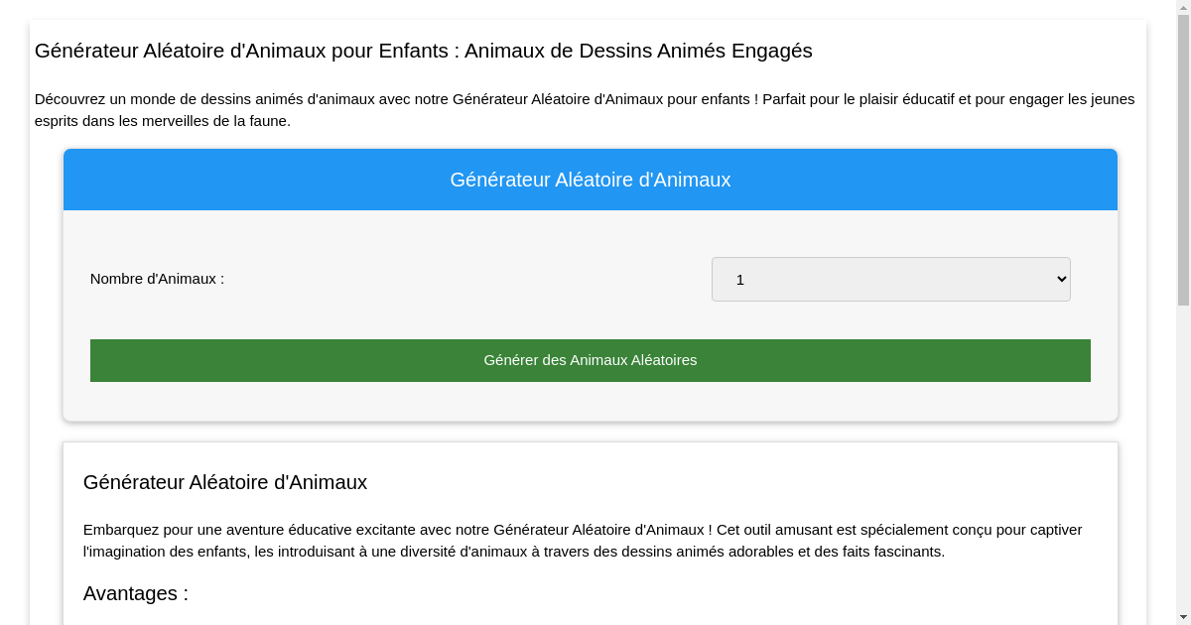Viewport: 1191px width, 625px height.
Task: Click the introductory Découvrez paragraph
Action: (585, 109)
